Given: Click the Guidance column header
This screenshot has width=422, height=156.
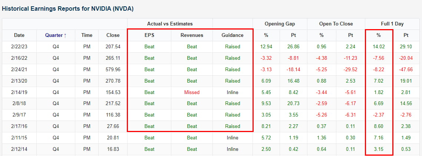Looking at the screenshot, I should tap(233, 35).
